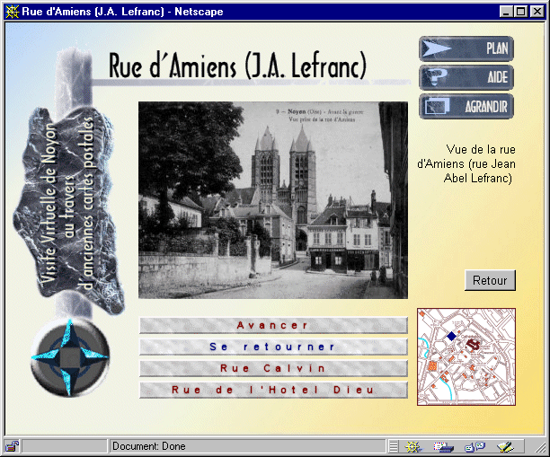Navigate to Rue de l'Hotel Dieu

click(x=273, y=390)
